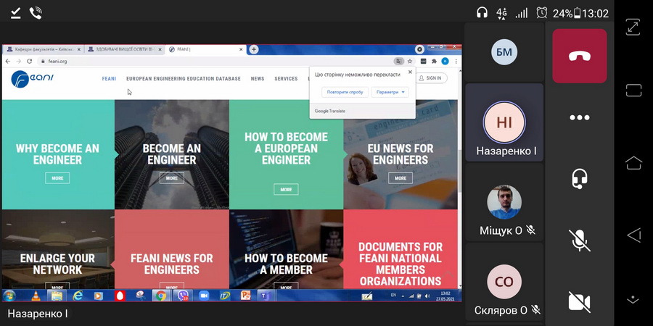
Task: Open a new browser tab with plus icon
Action: 254,49
